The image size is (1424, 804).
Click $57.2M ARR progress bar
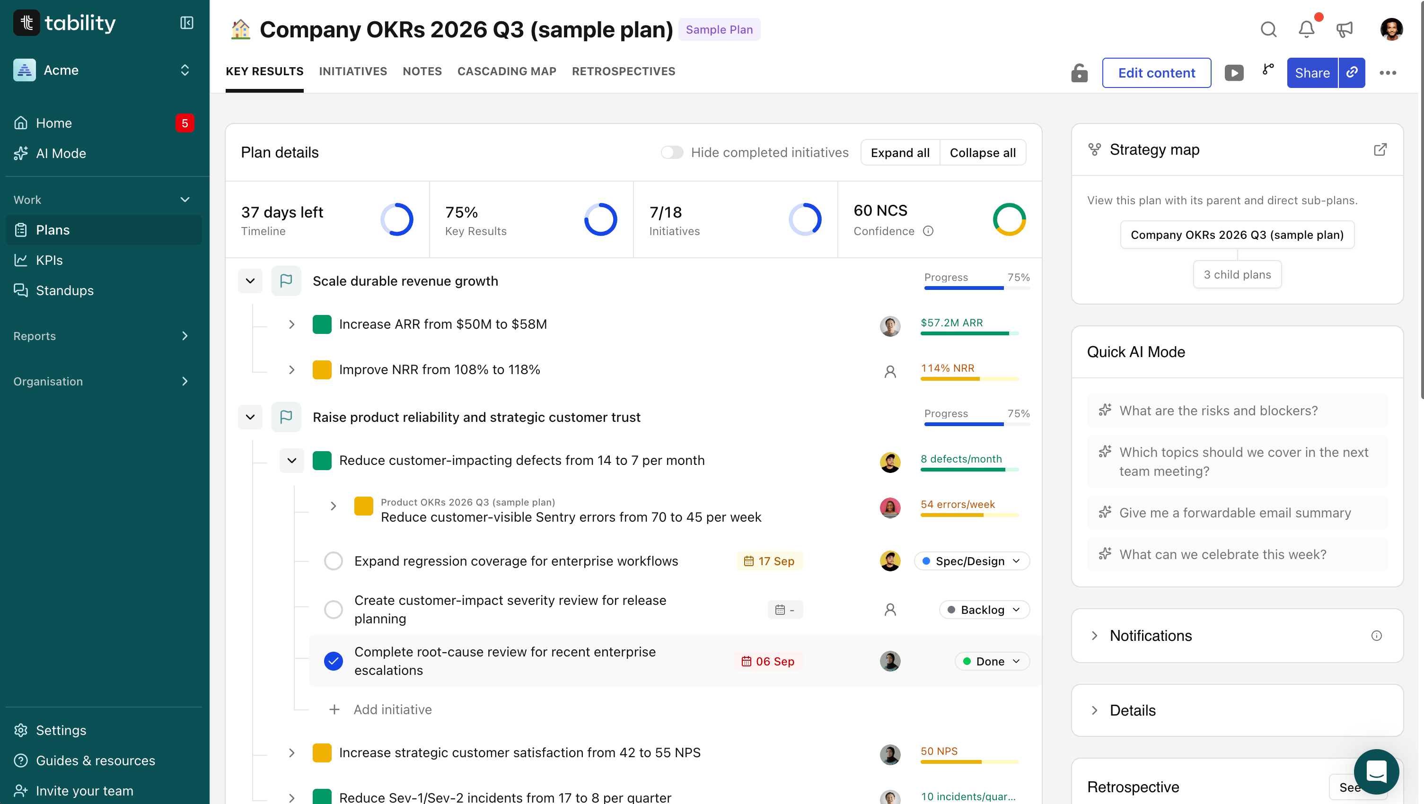coord(970,333)
